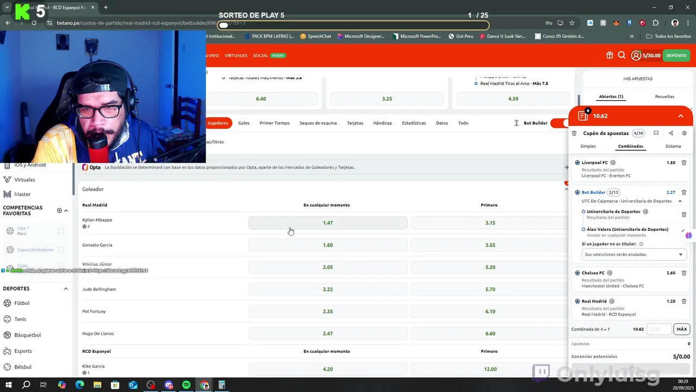
Task: Open the MetaMask fox extension
Action: tap(616, 23)
